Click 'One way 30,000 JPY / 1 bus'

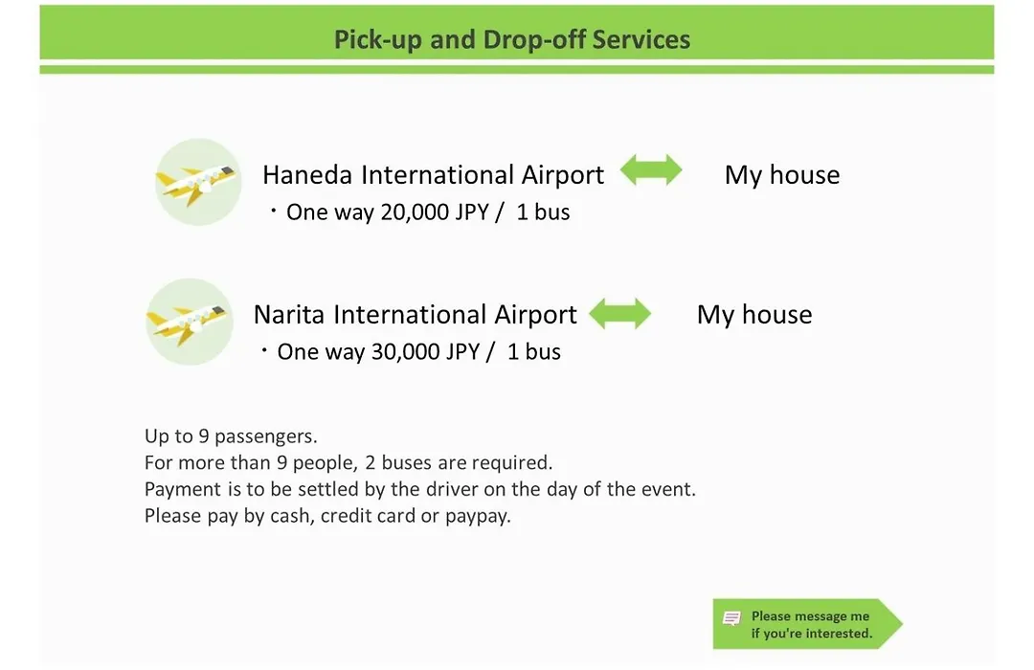[418, 352]
